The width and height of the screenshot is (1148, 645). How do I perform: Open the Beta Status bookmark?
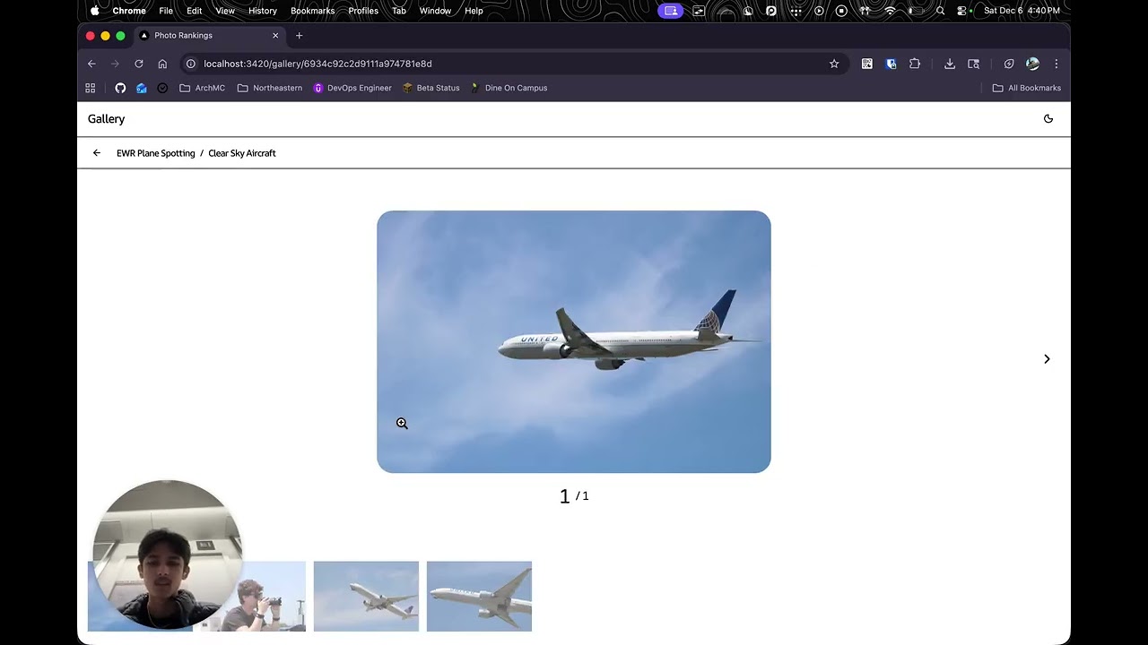431,88
